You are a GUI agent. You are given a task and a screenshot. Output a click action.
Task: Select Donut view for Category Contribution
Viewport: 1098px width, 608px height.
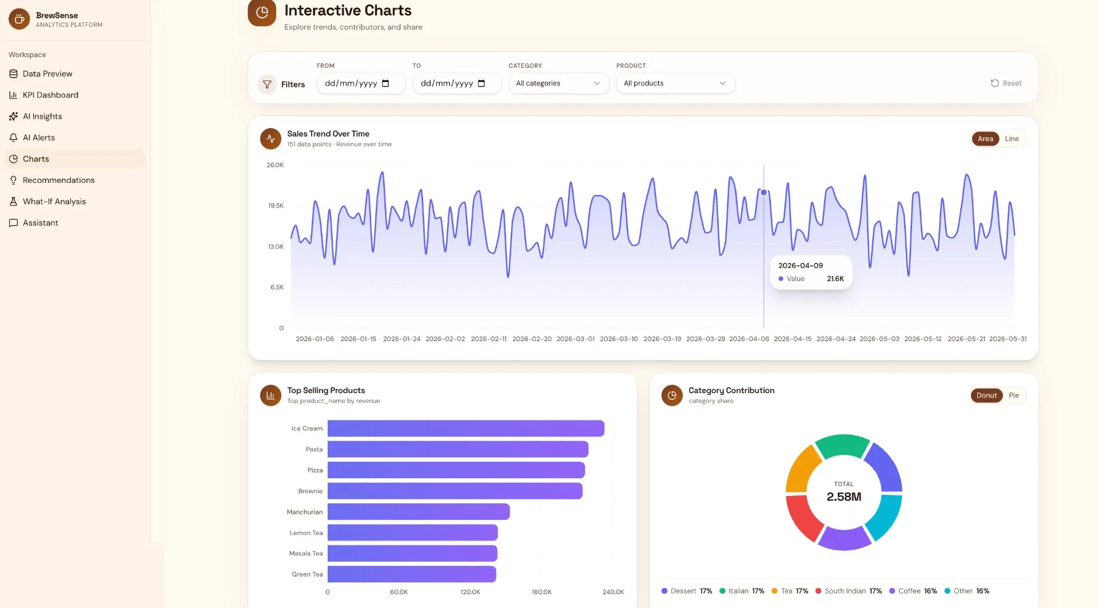tap(986, 395)
